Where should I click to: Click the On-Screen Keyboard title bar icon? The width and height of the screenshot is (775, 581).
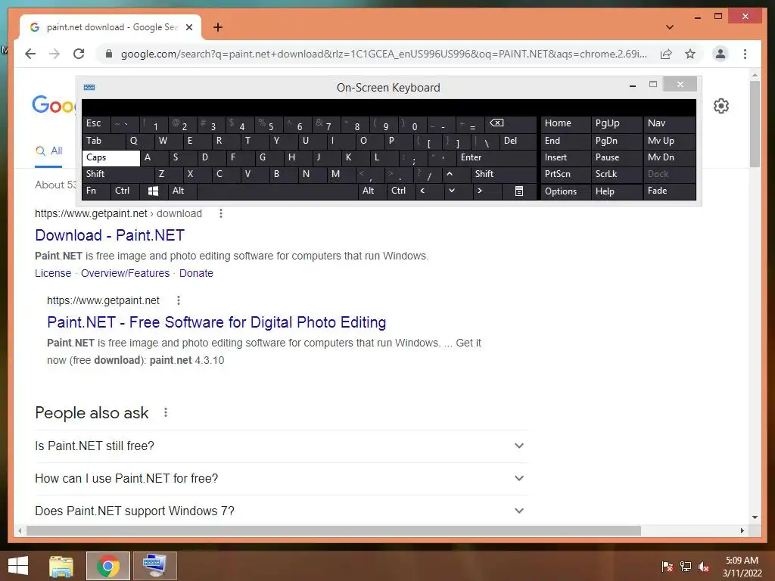point(89,88)
